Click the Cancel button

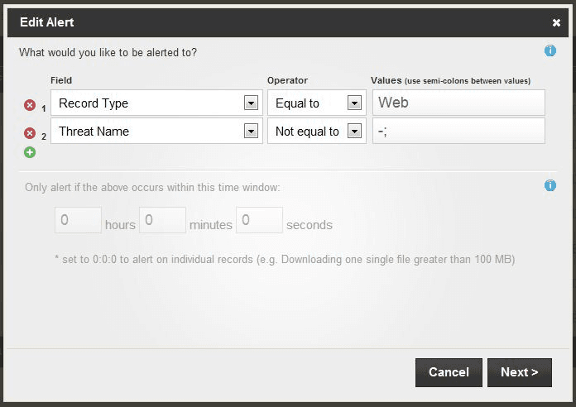point(449,372)
